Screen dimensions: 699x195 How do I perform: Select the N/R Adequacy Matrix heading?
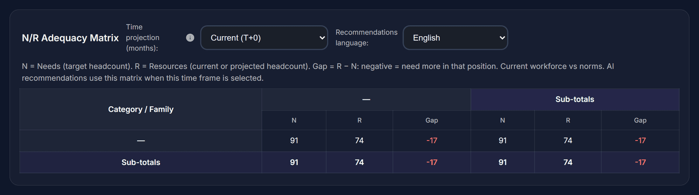click(x=70, y=38)
